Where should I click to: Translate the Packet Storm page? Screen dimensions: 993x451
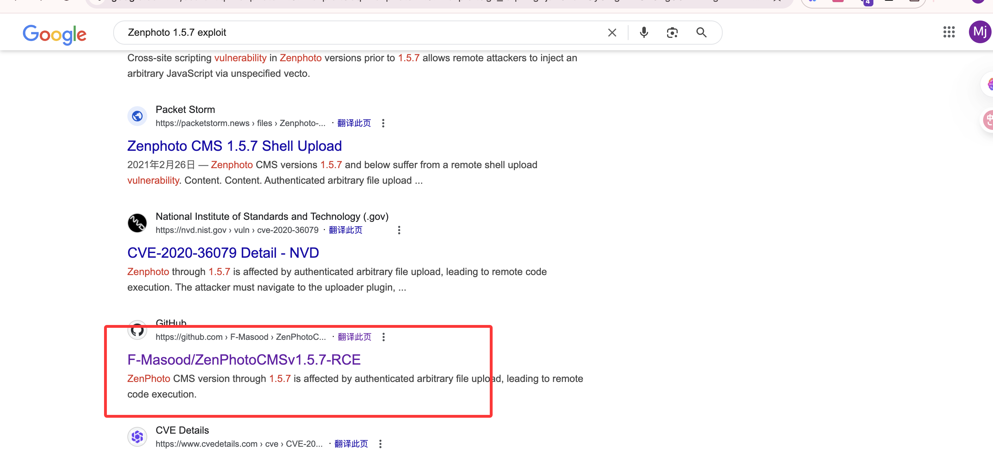[x=354, y=123]
